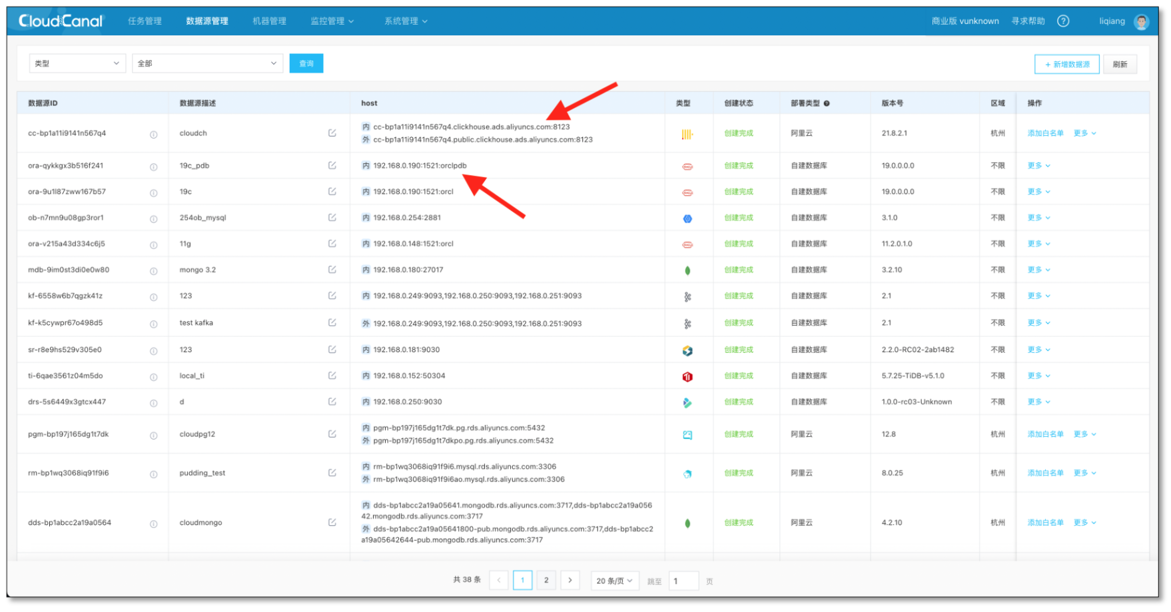Click the Oracle icon on the 19c_pdb row

(x=689, y=165)
